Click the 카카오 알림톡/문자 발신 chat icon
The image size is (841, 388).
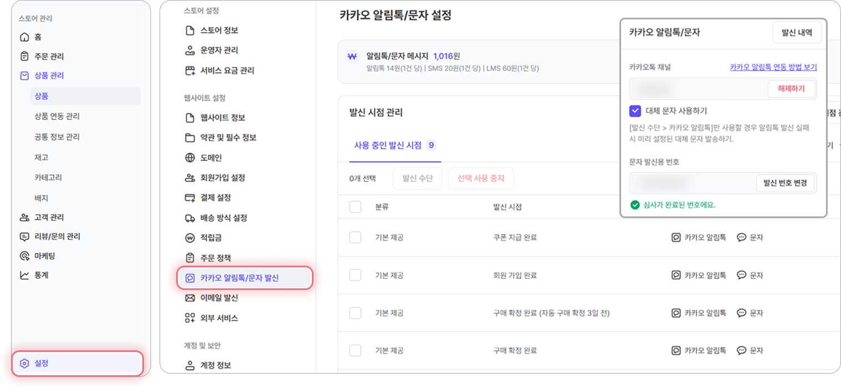190,278
